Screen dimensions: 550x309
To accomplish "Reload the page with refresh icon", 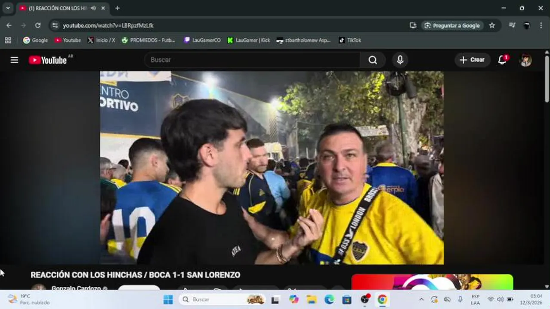I will coord(38,25).
